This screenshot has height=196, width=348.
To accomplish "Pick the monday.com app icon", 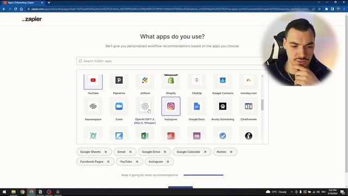I will pyautogui.click(x=248, y=80).
